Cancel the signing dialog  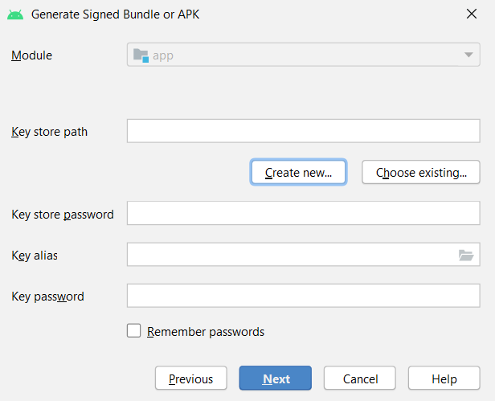point(360,378)
